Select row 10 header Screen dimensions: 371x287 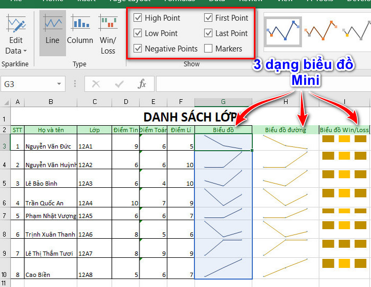point(5,268)
